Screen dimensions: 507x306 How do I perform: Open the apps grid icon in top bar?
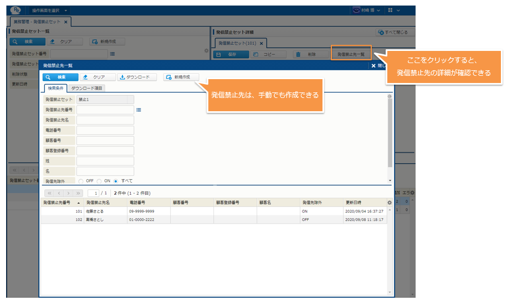click(391, 11)
